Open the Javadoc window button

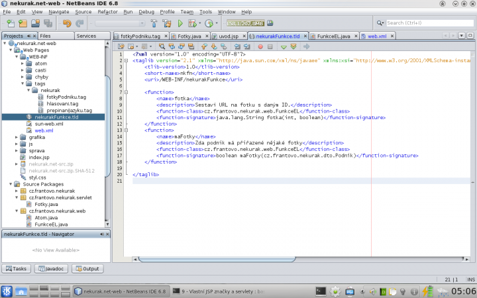(x=51, y=269)
